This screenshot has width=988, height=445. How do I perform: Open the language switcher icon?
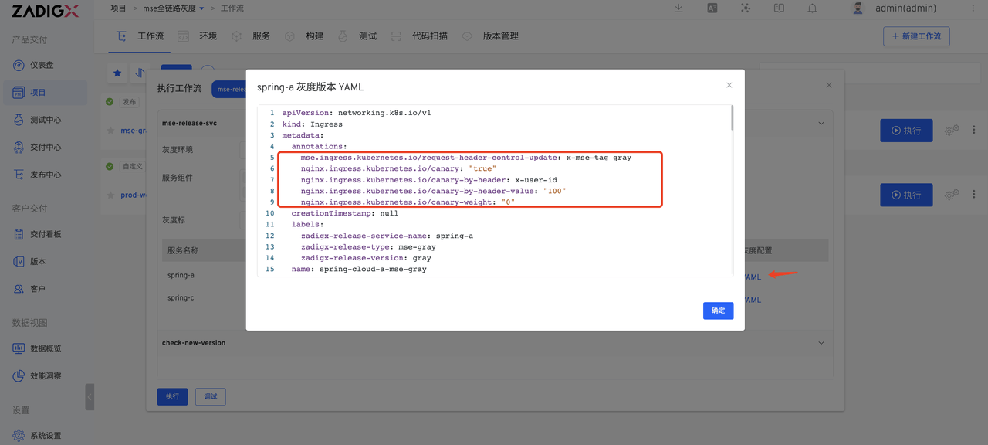[712, 8]
